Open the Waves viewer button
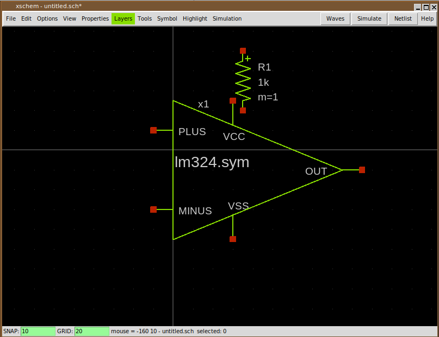 coord(335,18)
